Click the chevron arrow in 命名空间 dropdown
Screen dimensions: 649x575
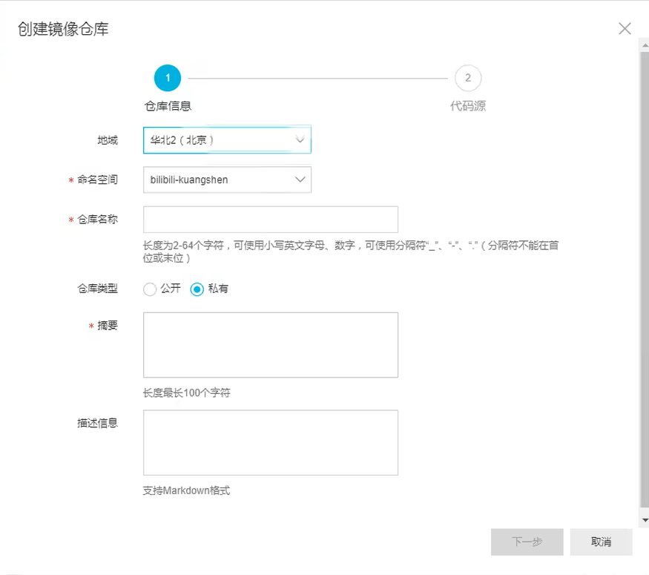point(300,180)
